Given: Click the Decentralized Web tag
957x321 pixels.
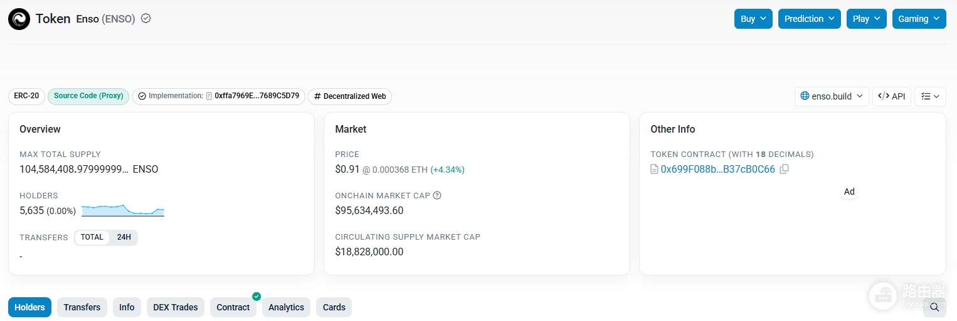Looking at the screenshot, I should coord(350,96).
